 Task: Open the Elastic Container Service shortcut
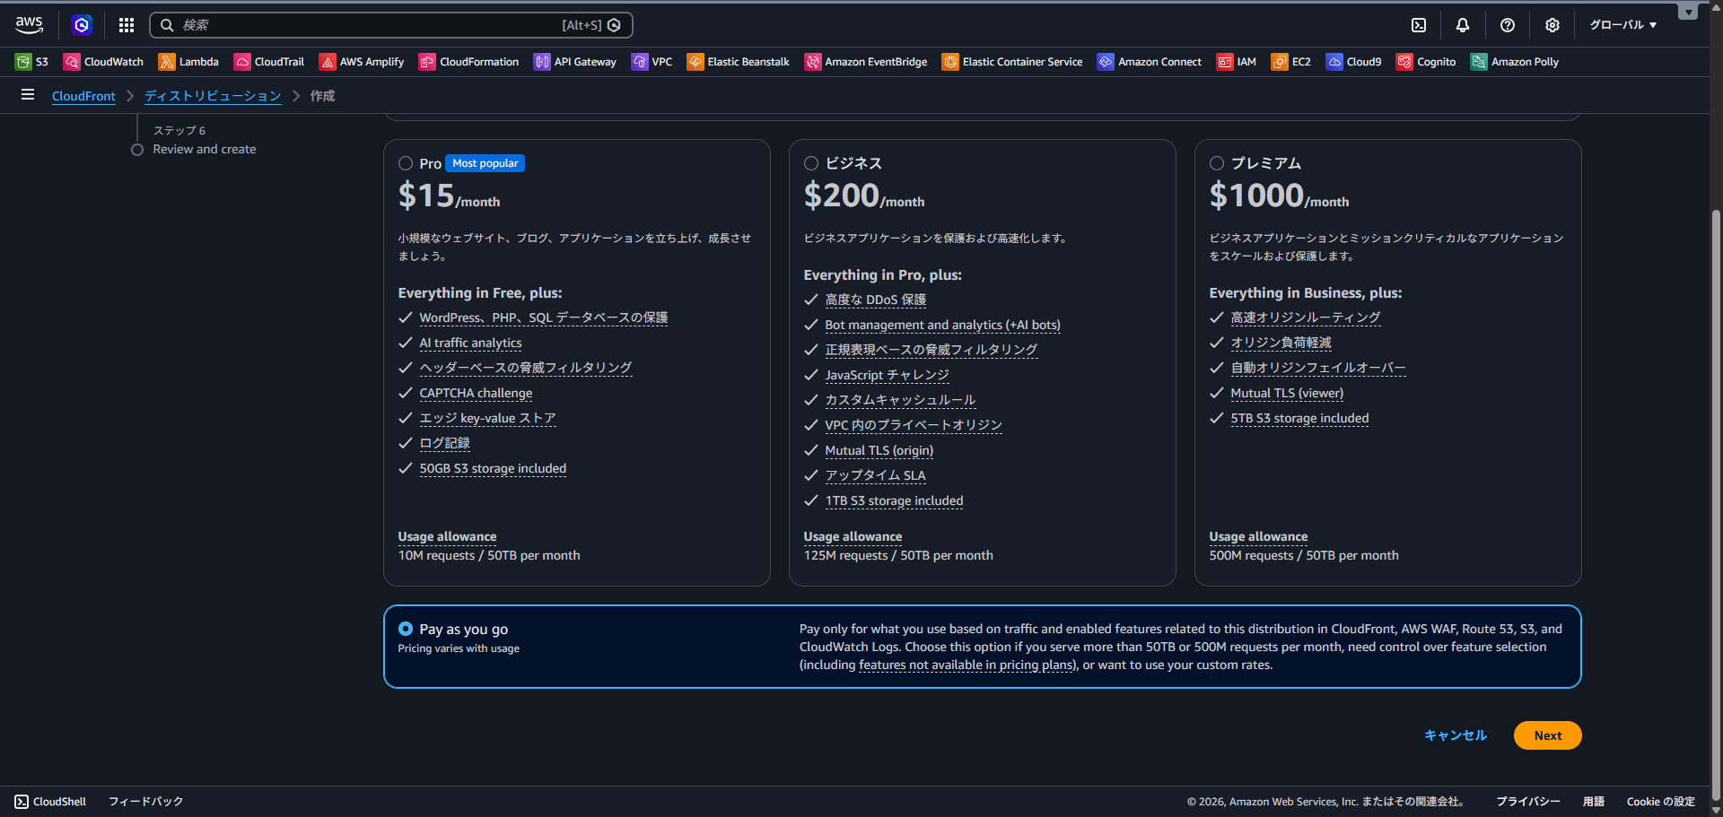[x=1012, y=62]
